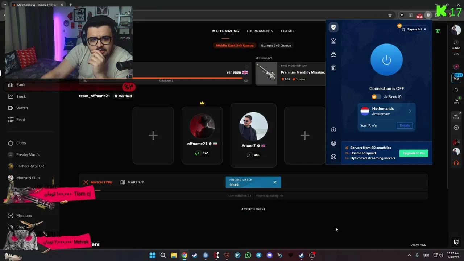Bookmark this page with star icon
Image resolution: width=464 pixels, height=261 pixels.
390,16
